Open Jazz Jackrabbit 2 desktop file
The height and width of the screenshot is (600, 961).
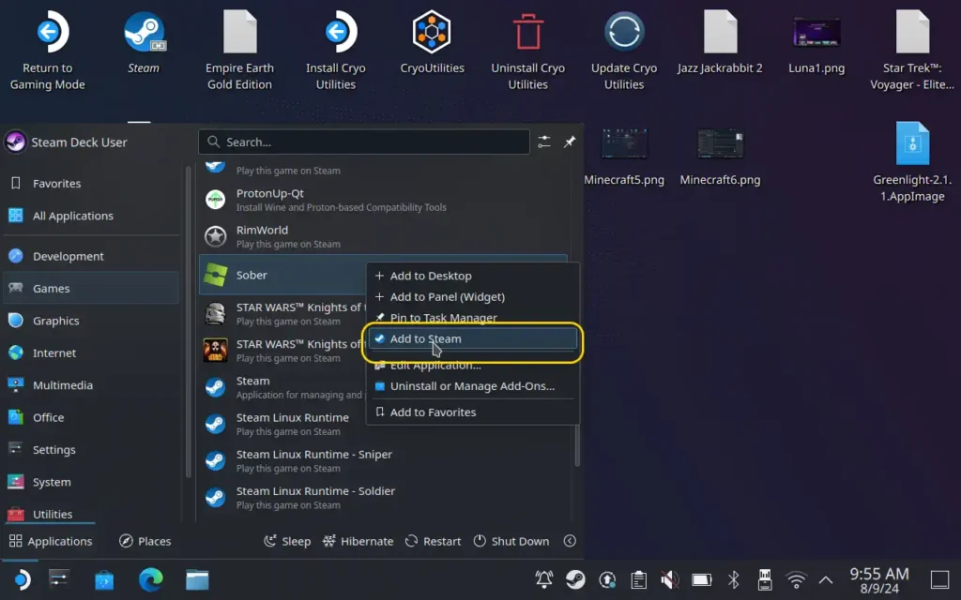click(720, 41)
